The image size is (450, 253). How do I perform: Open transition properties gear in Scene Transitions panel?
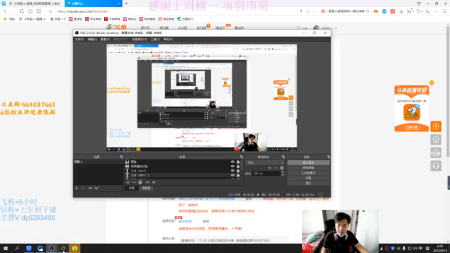[282, 168]
